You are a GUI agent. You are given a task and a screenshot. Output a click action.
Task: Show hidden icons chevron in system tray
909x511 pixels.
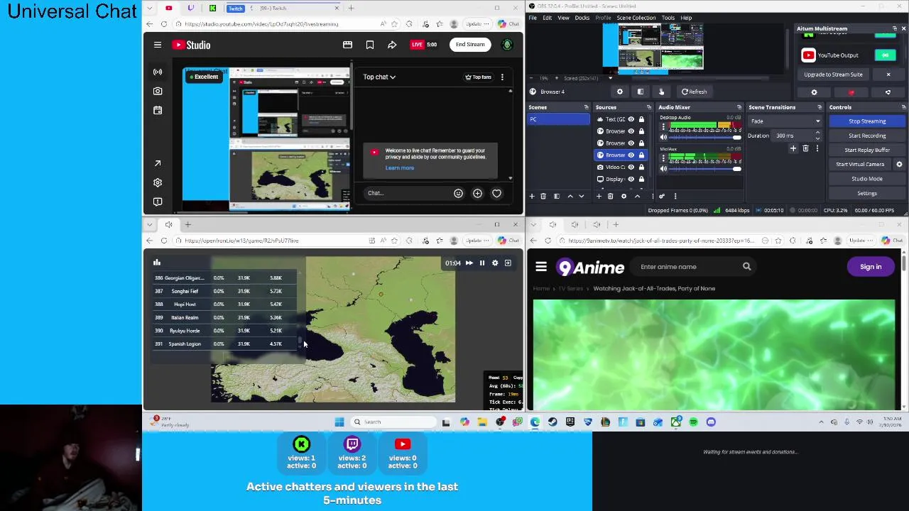click(821, 422)
